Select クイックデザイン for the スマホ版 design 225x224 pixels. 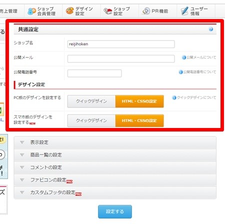coord(91,120)
